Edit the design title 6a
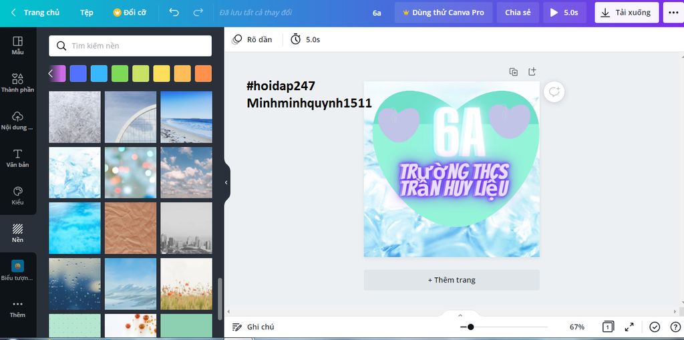Image resolution: width=684 pixels, height=340 pixels. 377,13
